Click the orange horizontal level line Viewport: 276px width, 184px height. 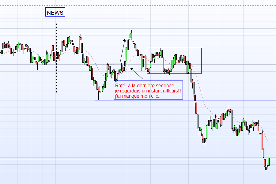(x=138, y=136)
